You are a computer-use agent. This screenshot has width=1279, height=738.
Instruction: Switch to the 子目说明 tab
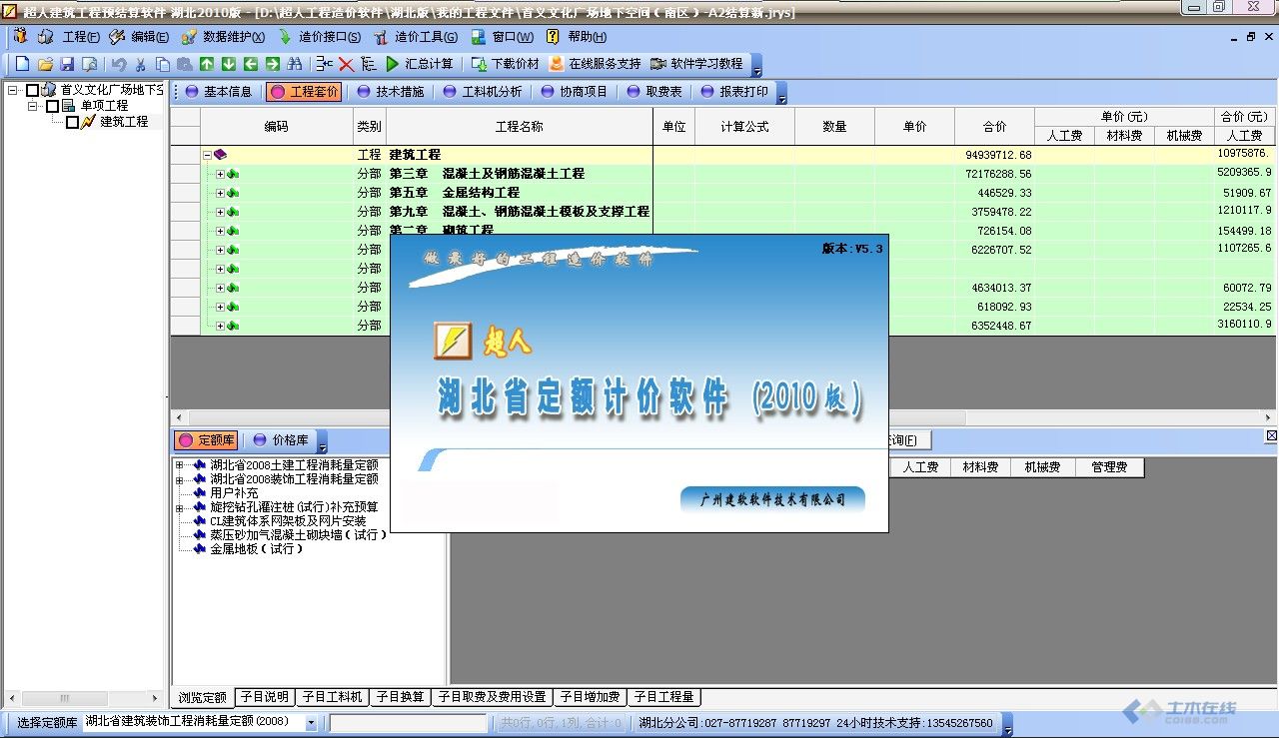pyautogui.click(x=265, y=697)
